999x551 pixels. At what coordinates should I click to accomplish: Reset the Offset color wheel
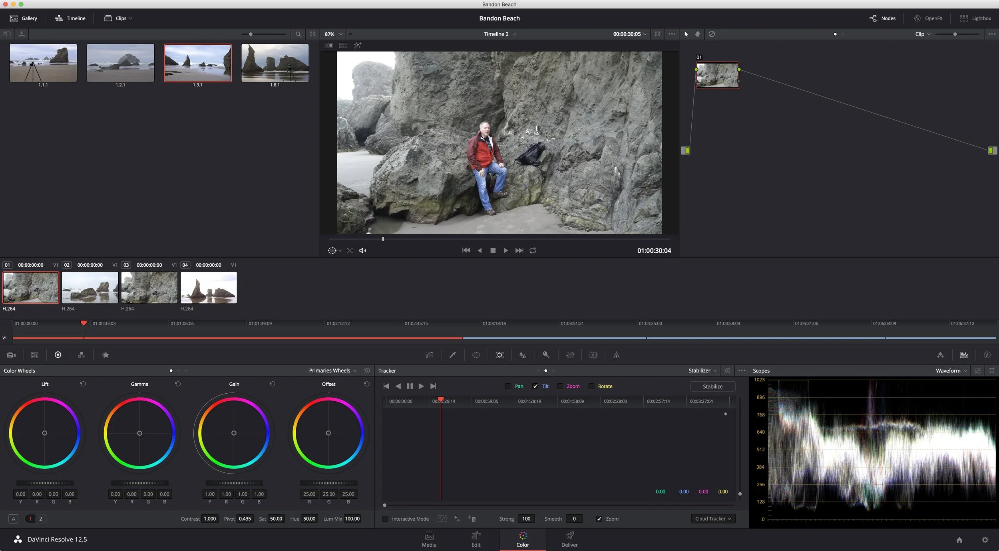[x=367, y=384]
